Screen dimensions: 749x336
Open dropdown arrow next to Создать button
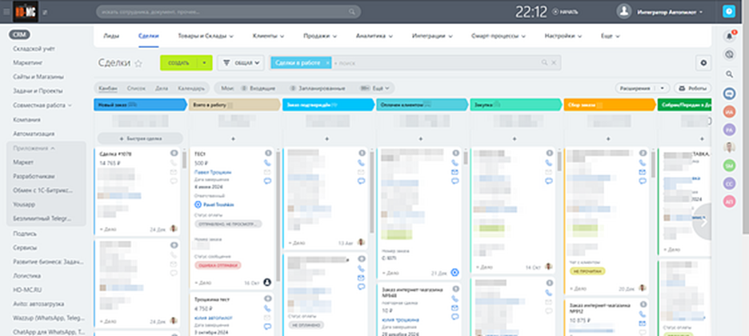[x=205, y=62]
